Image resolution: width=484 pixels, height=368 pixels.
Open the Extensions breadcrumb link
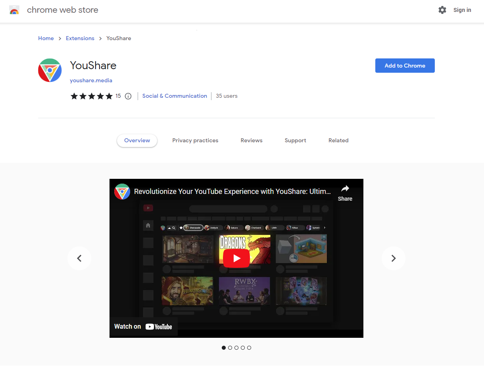pos(80,38)
